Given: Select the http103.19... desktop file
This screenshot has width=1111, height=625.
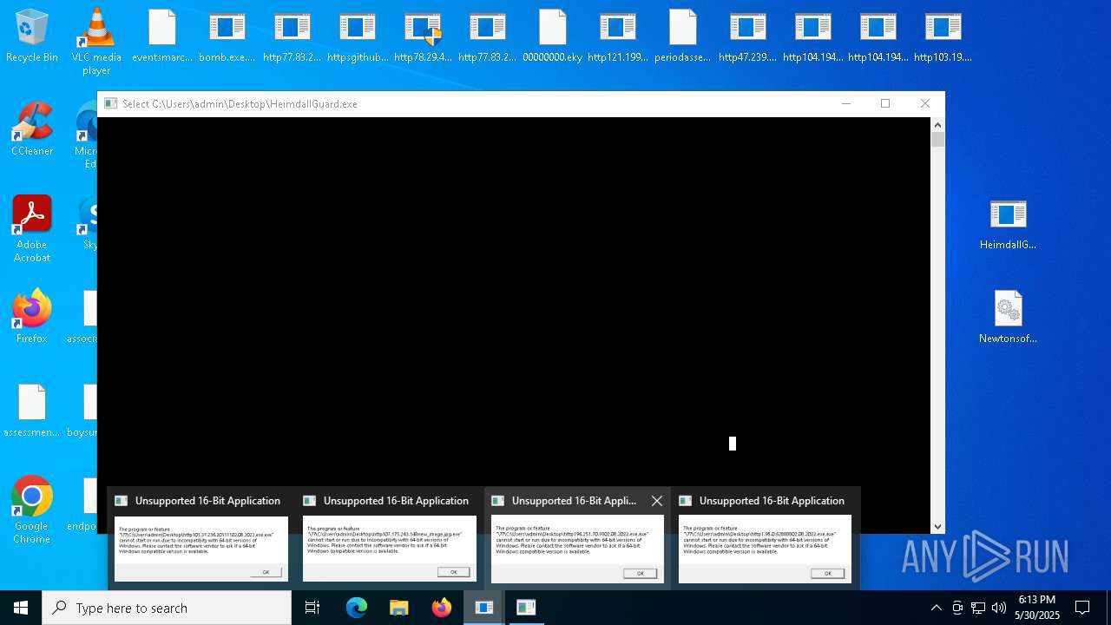Looking at the screenshot, I should (943, 36).
